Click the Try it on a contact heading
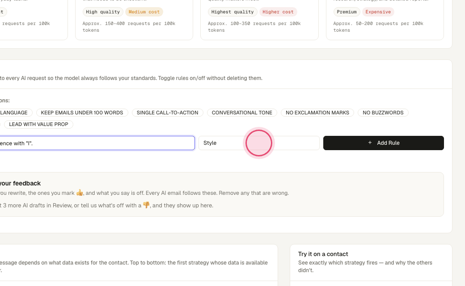The image size is (465, 286). 323,254
